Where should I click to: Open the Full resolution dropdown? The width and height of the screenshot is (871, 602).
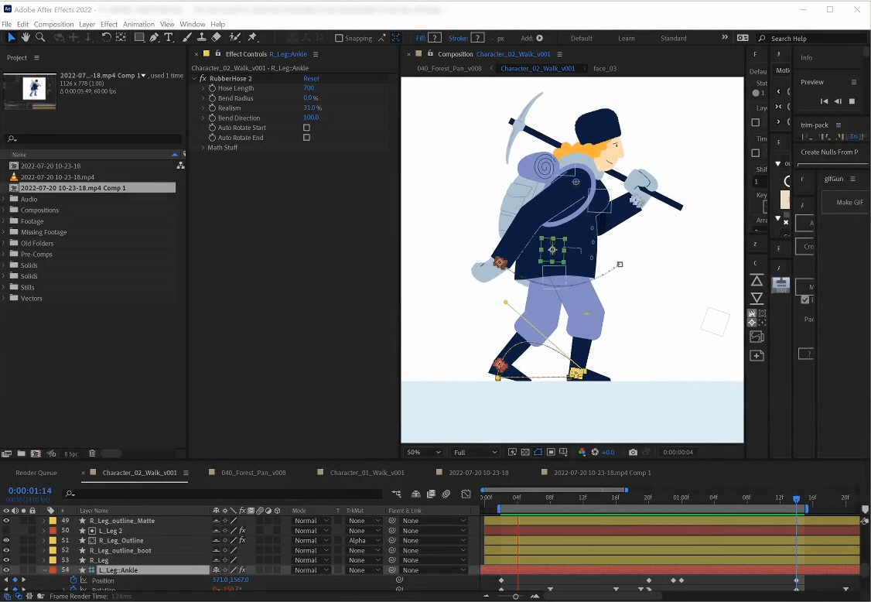pos(474,453)
